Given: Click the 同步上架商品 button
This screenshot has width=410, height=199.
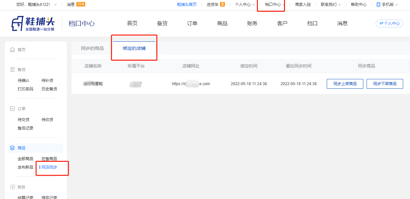Looking at the screenshot, I should pyautogui.click(x=345, y=84).
